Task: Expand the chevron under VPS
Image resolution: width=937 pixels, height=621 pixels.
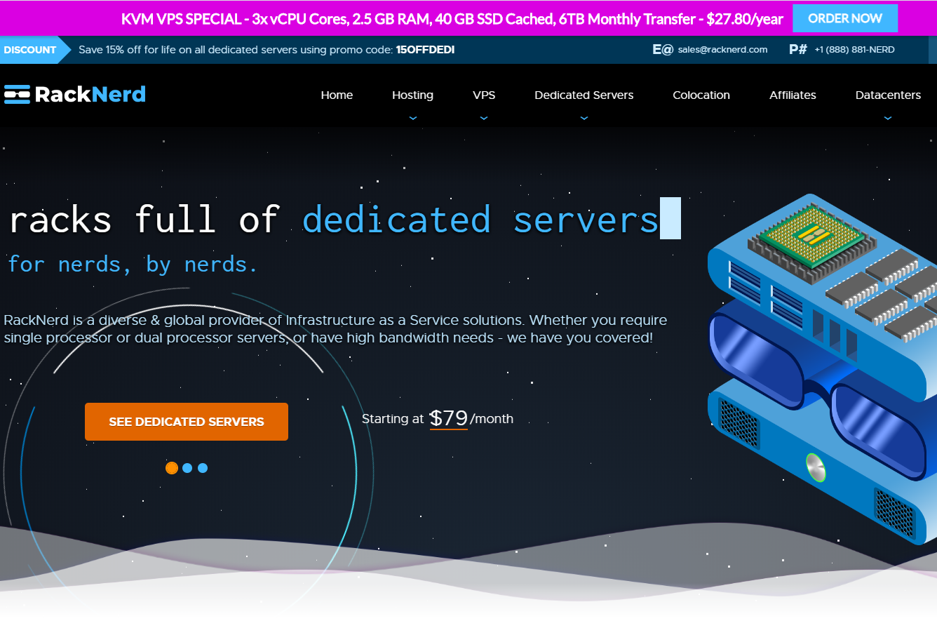Action: 484,118
